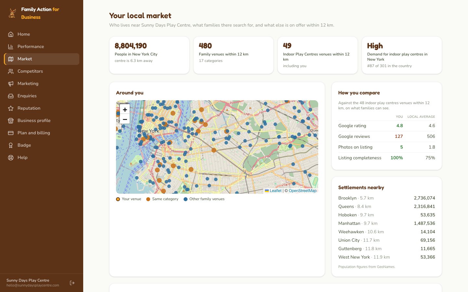Click the local average reviews 506
Screen dimensions: 468x292
[431, 136]
